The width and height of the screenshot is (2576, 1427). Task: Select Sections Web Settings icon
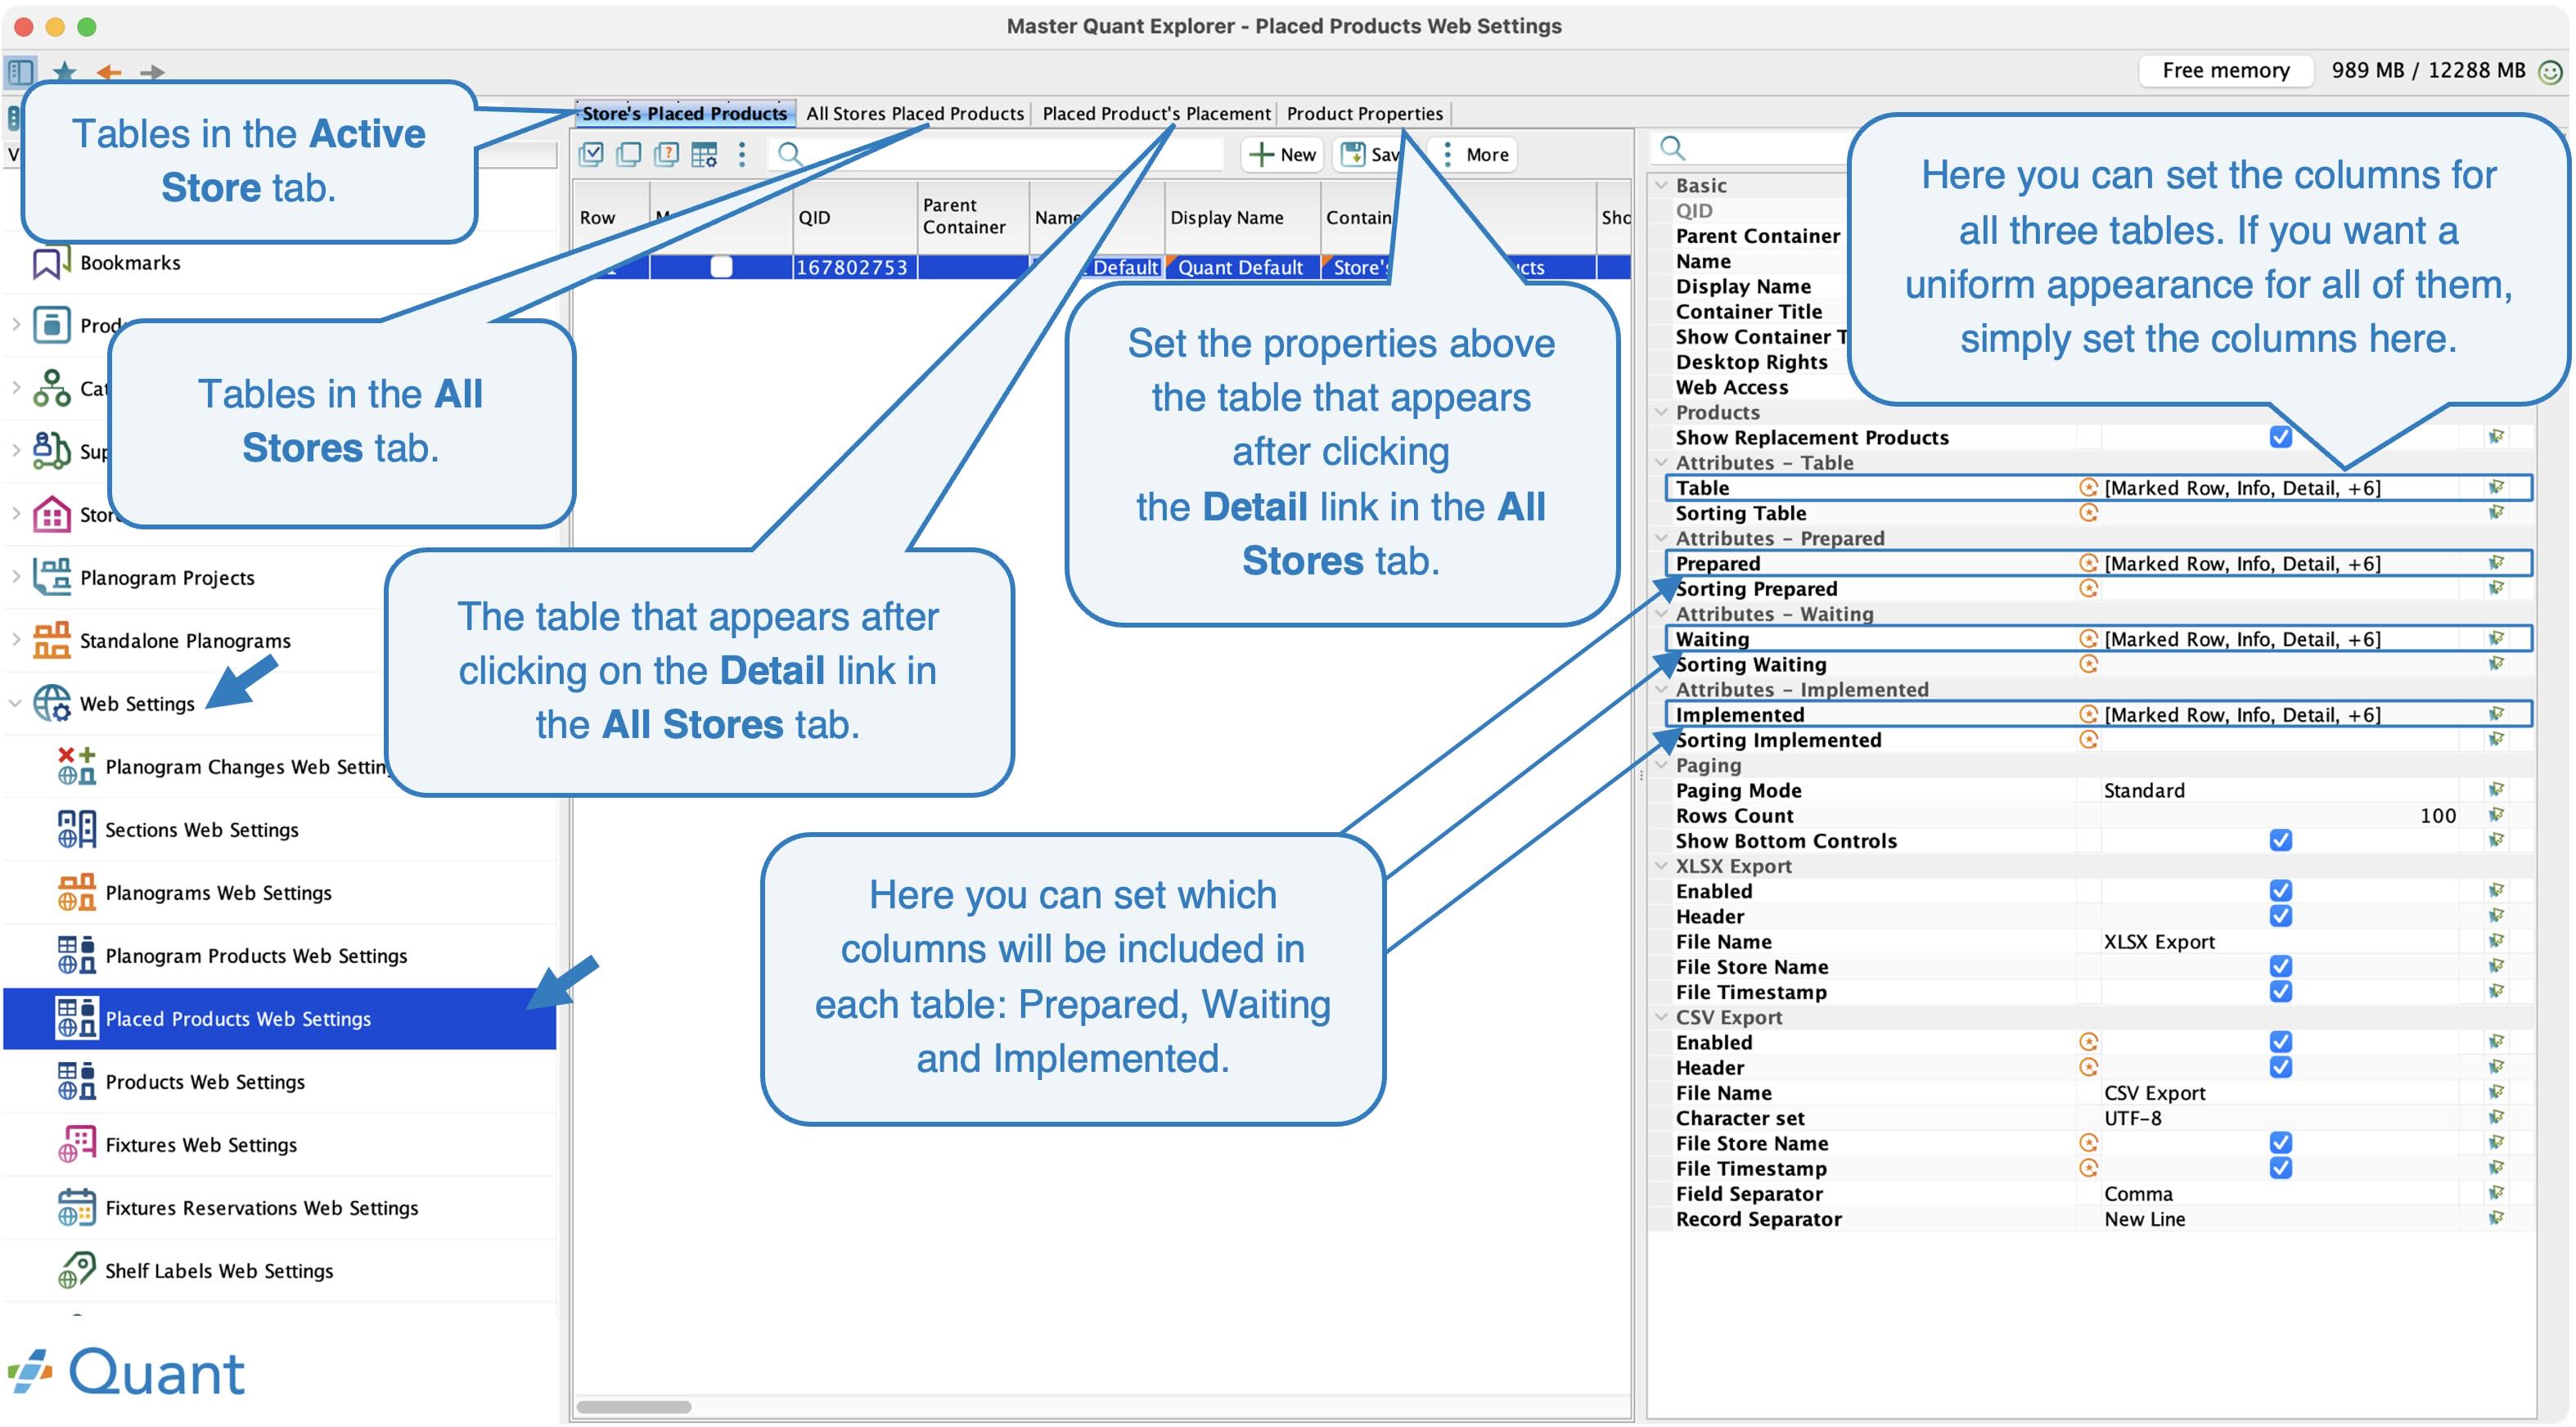pos(76,830)
